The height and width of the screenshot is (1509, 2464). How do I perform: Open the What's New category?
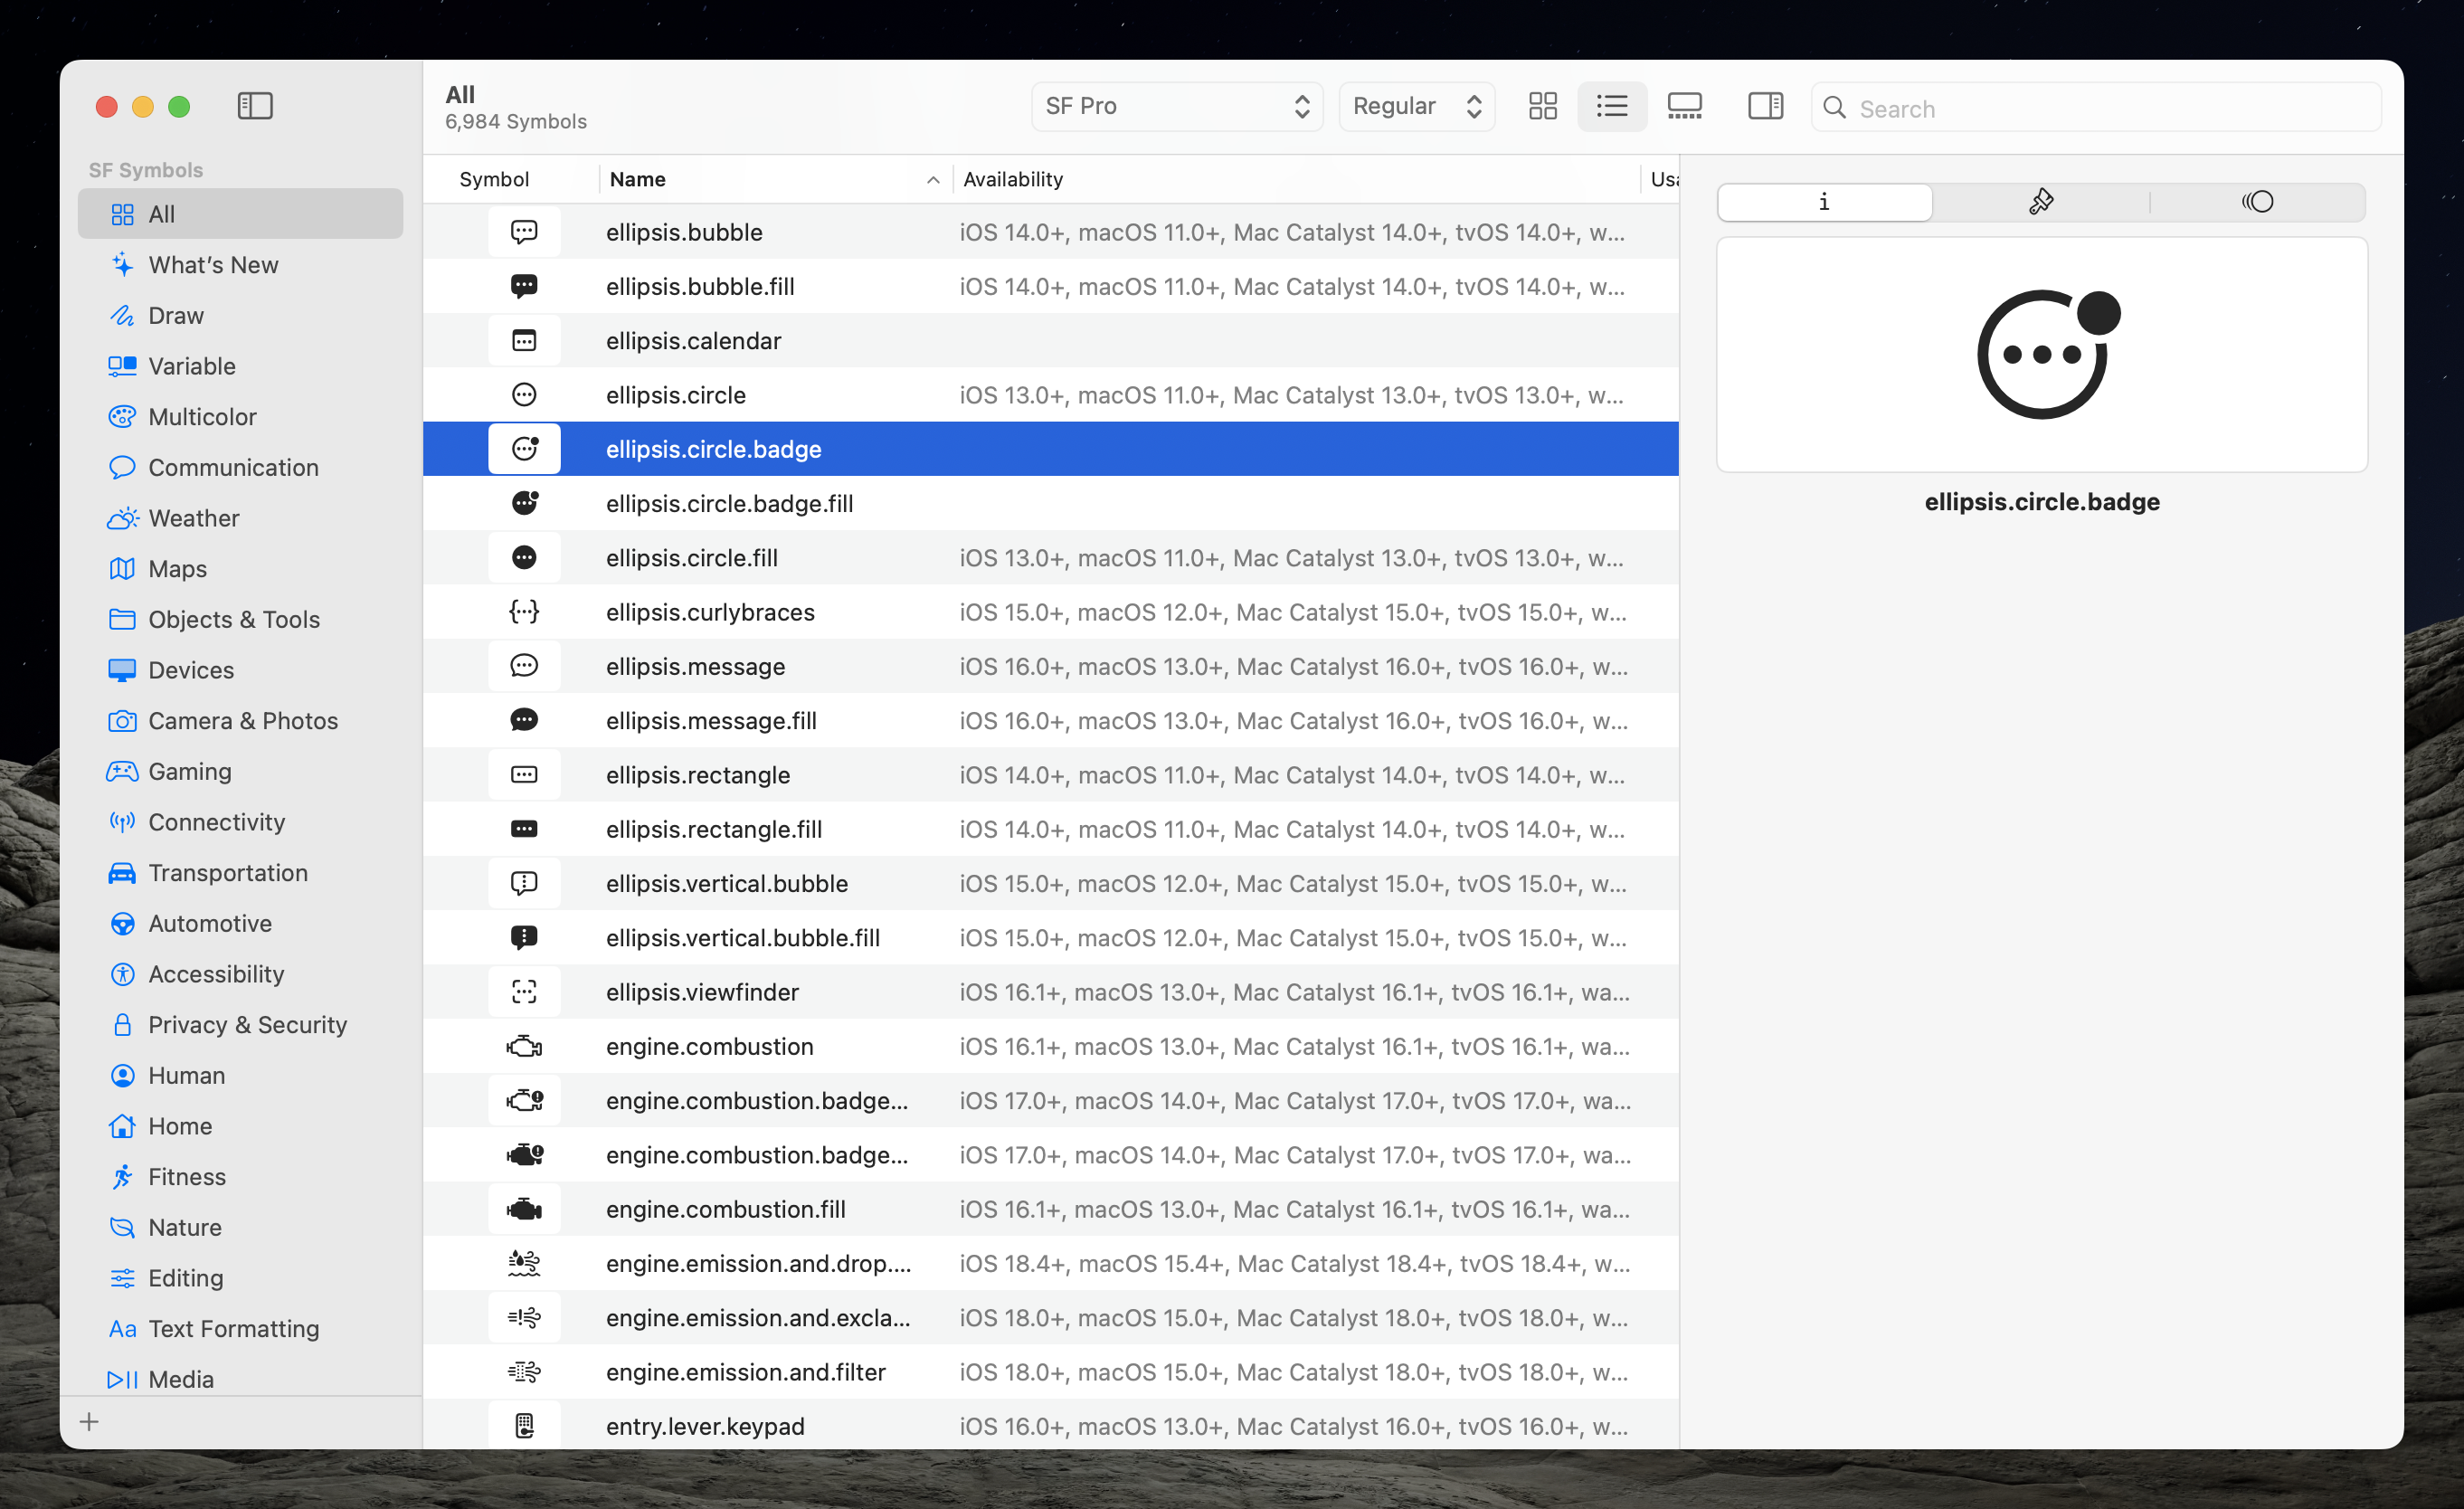[x=213, y=265]
